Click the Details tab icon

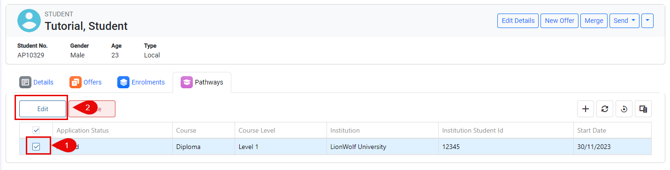point(25,82)
